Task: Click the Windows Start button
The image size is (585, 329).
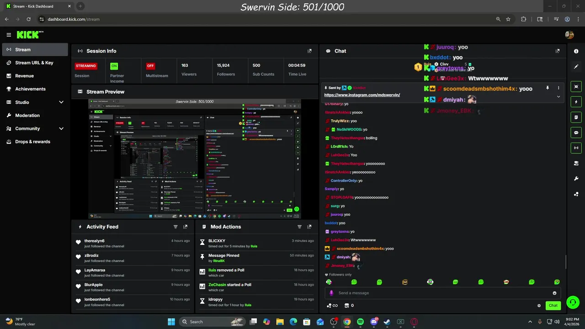Action: point(171,322)
